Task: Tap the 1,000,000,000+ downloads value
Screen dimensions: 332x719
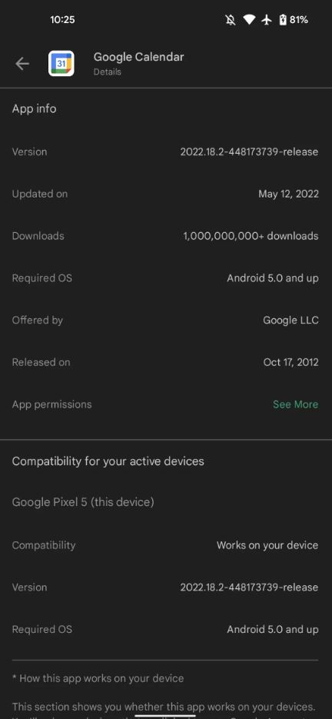Action: click(x=251, y=236)
